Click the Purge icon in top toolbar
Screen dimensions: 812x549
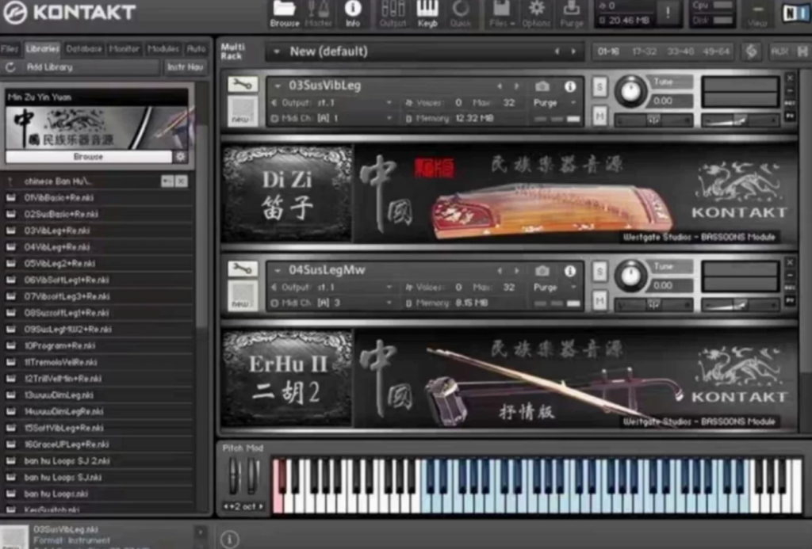(571, 13)
